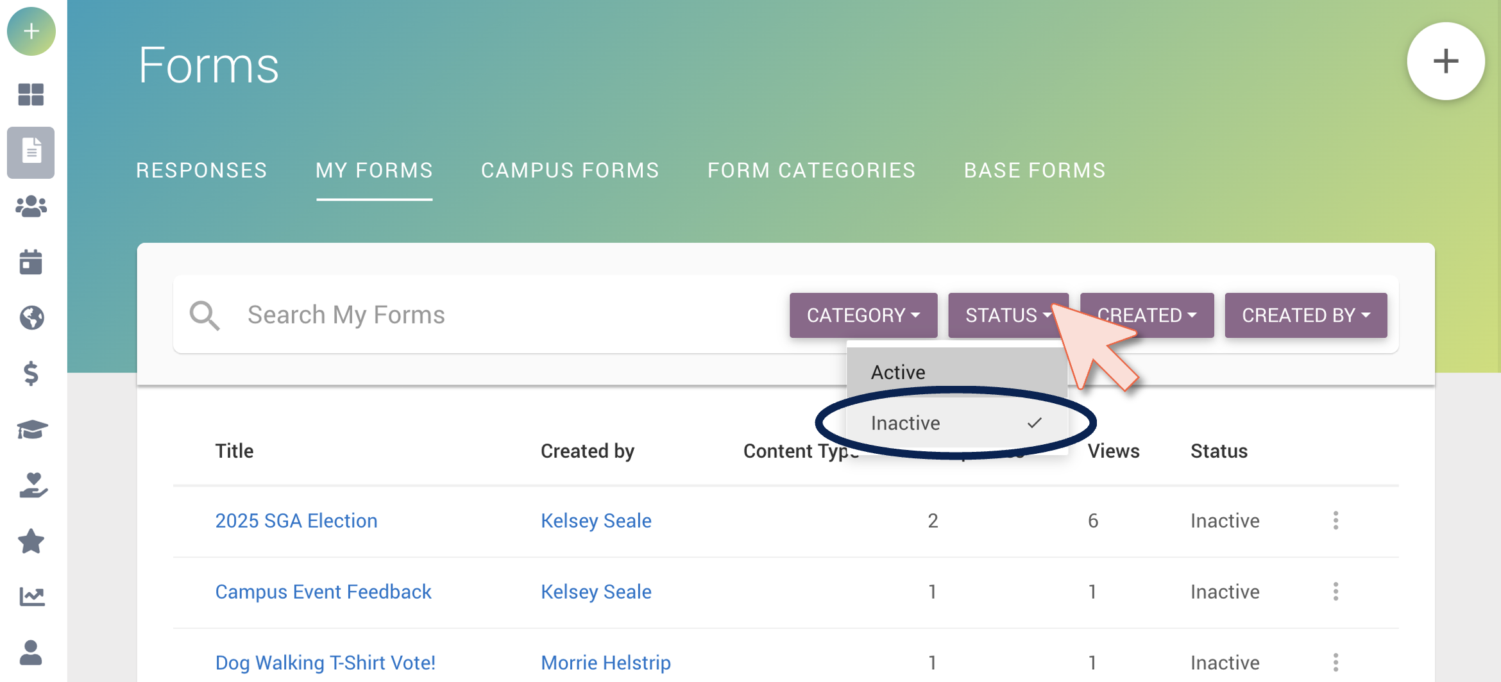This screenshot has height=682, width=1501.
Task: Open the dashboard grid icon in the sidebar
Action: 31,95
